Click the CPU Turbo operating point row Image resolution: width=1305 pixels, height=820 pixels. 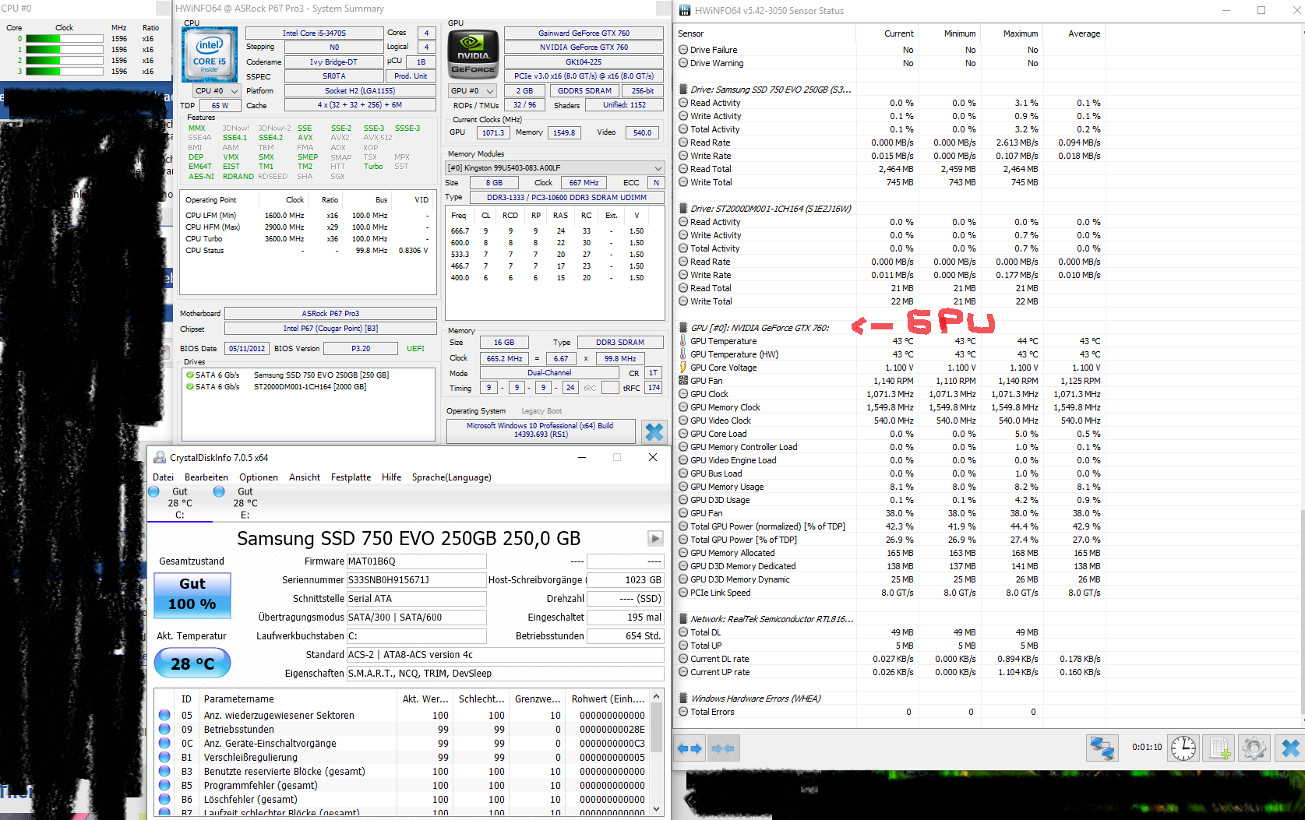point(308,239)
